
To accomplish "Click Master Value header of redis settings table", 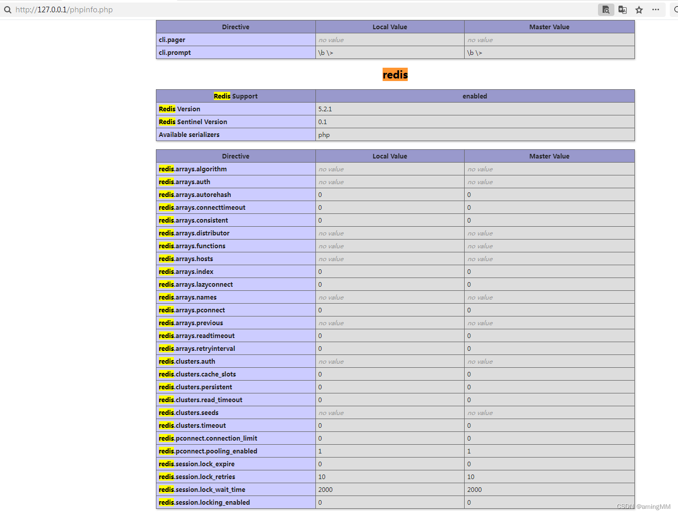I will point(549,156).
